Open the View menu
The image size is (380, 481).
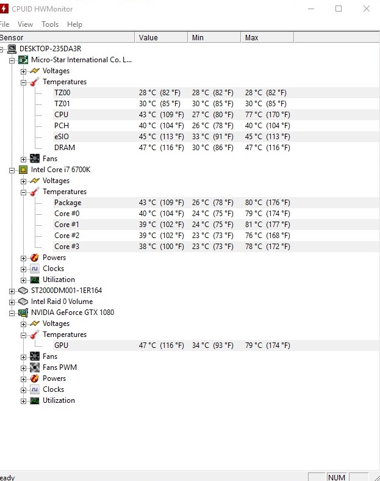(25, 24)
